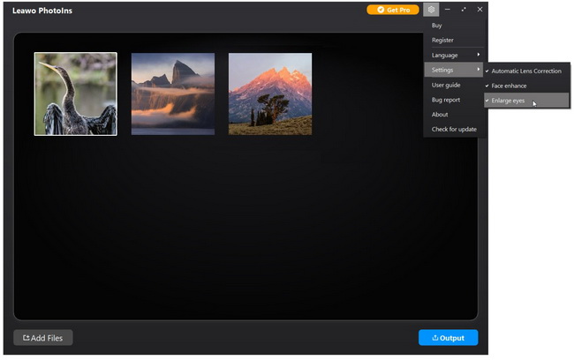Click Check for update

pos(454,130)
